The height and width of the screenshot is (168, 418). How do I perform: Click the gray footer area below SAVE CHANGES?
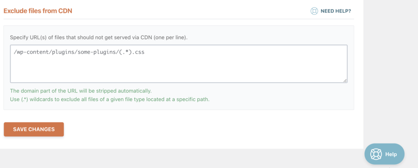(x=181, y=158)
